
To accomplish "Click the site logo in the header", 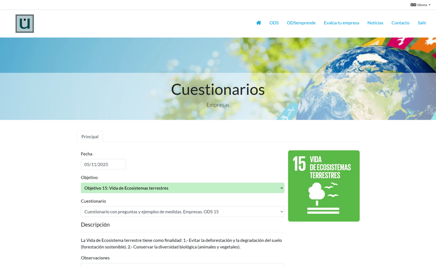I will click(24, 23).
